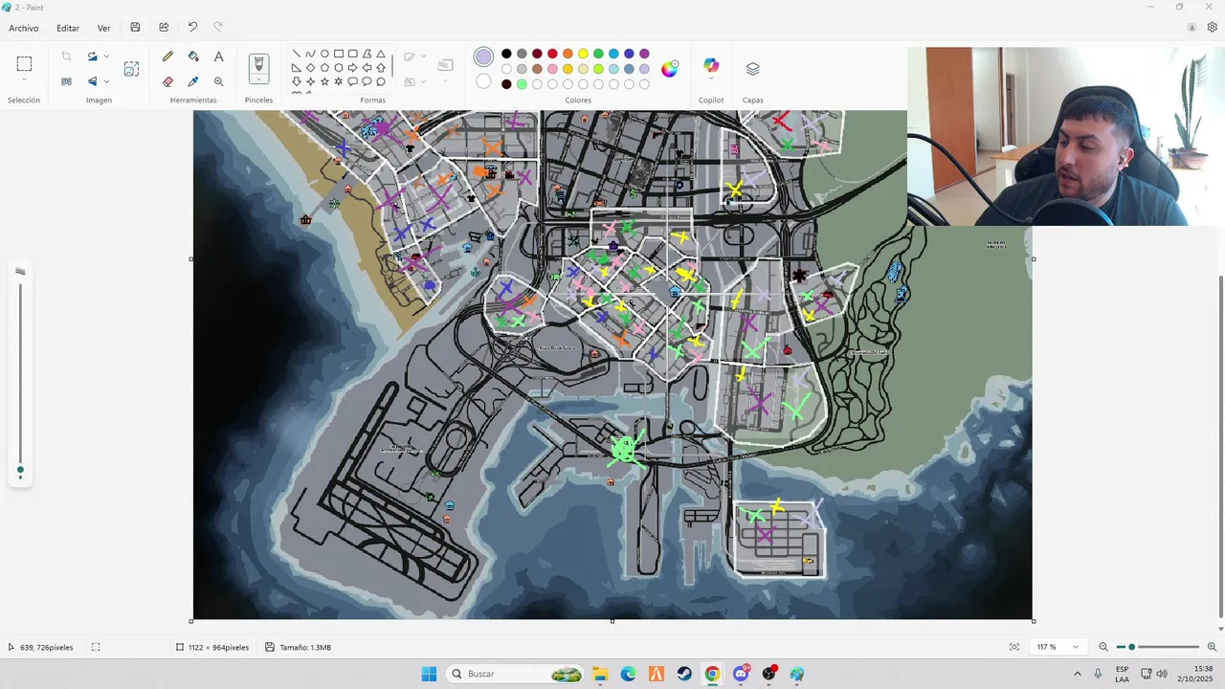Image resolution: width=1225 pixels, height=689 pixels.
Task: Click the crop image icon
Action: [x=66, y=56]
